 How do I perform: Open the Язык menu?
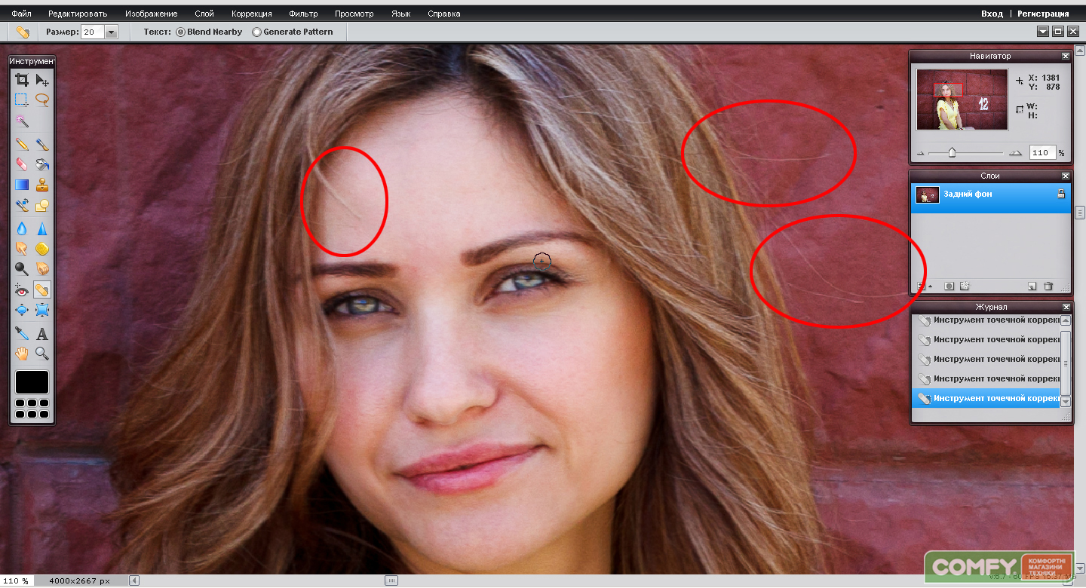click(401, 14)
